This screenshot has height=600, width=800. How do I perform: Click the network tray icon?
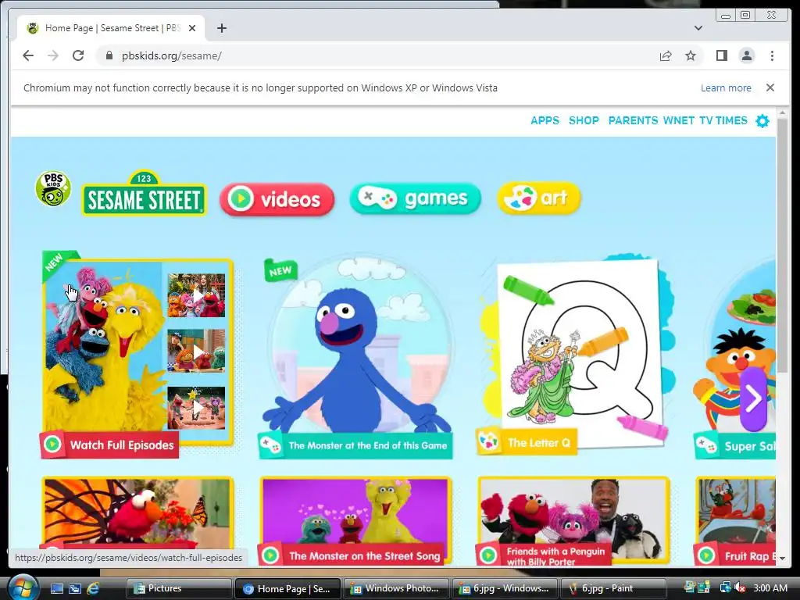click(725, 587)
